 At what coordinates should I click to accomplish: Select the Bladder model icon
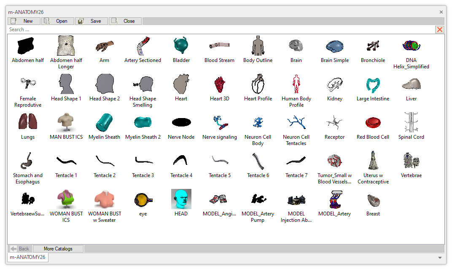181,46
